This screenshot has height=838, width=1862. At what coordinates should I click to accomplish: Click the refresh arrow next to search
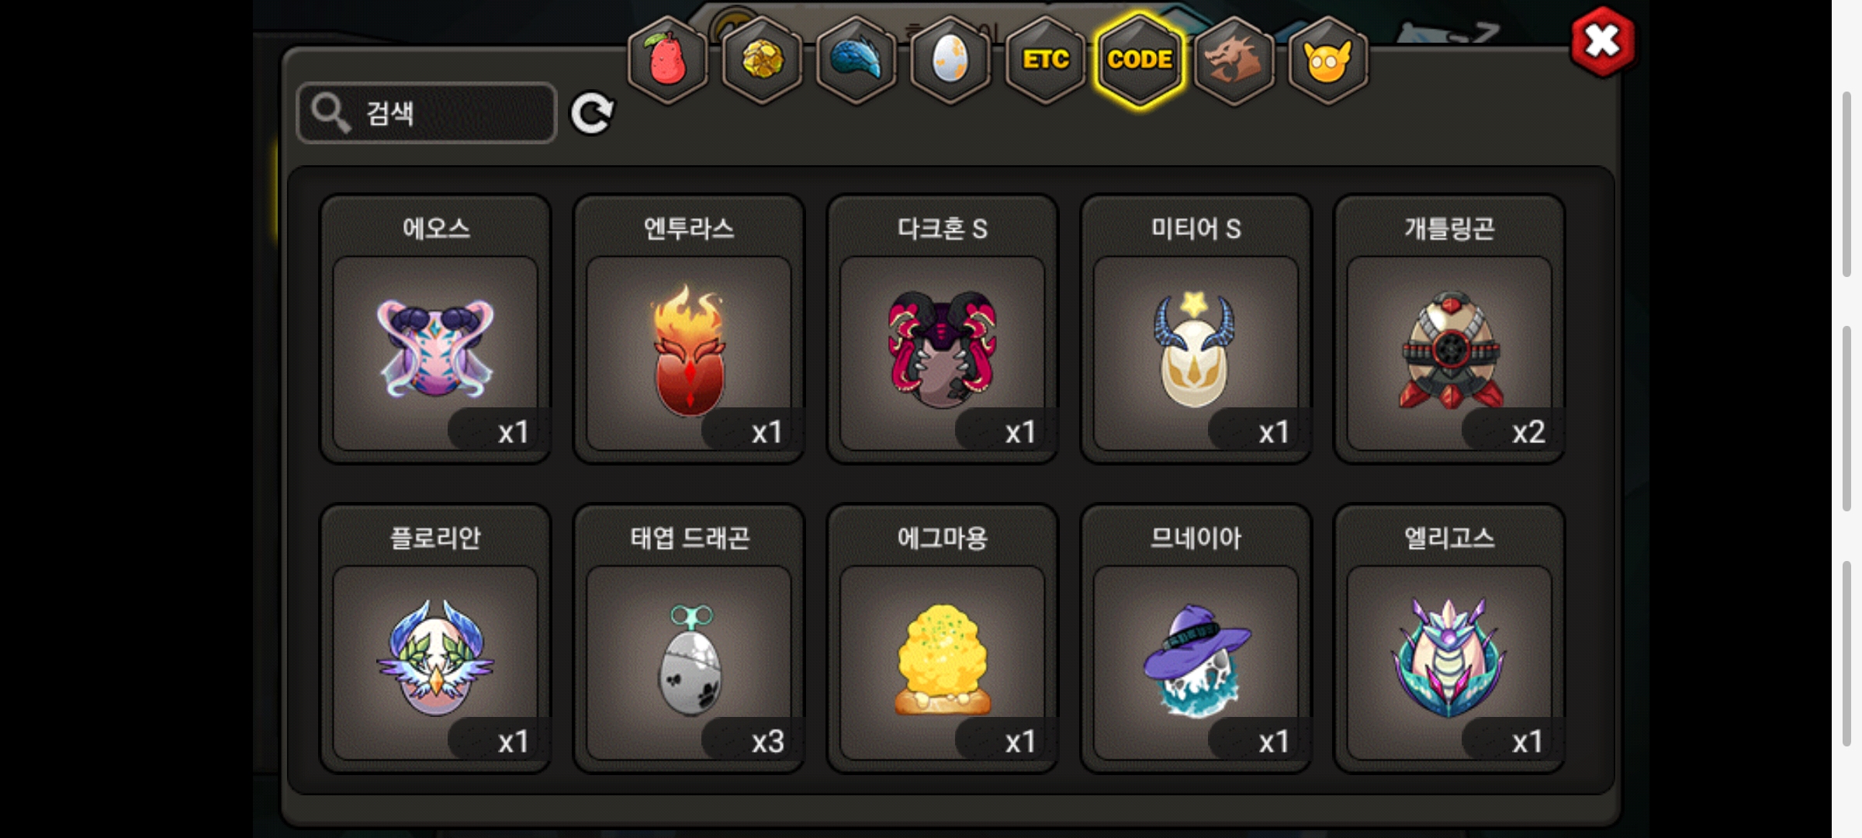(592, 114)
